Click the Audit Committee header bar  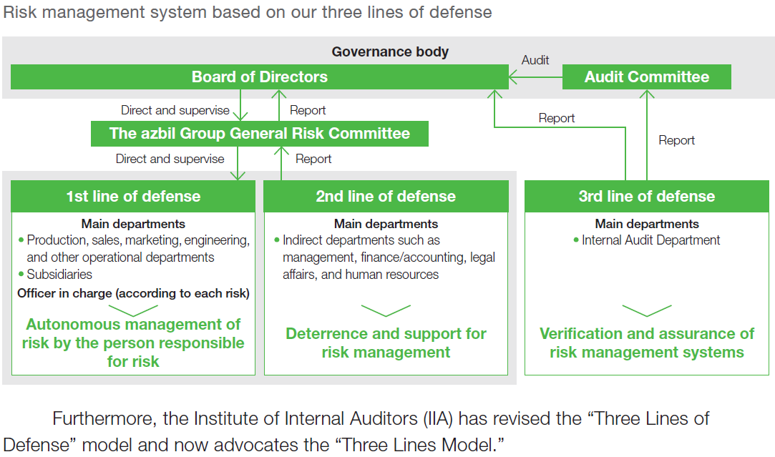point(647,77)
